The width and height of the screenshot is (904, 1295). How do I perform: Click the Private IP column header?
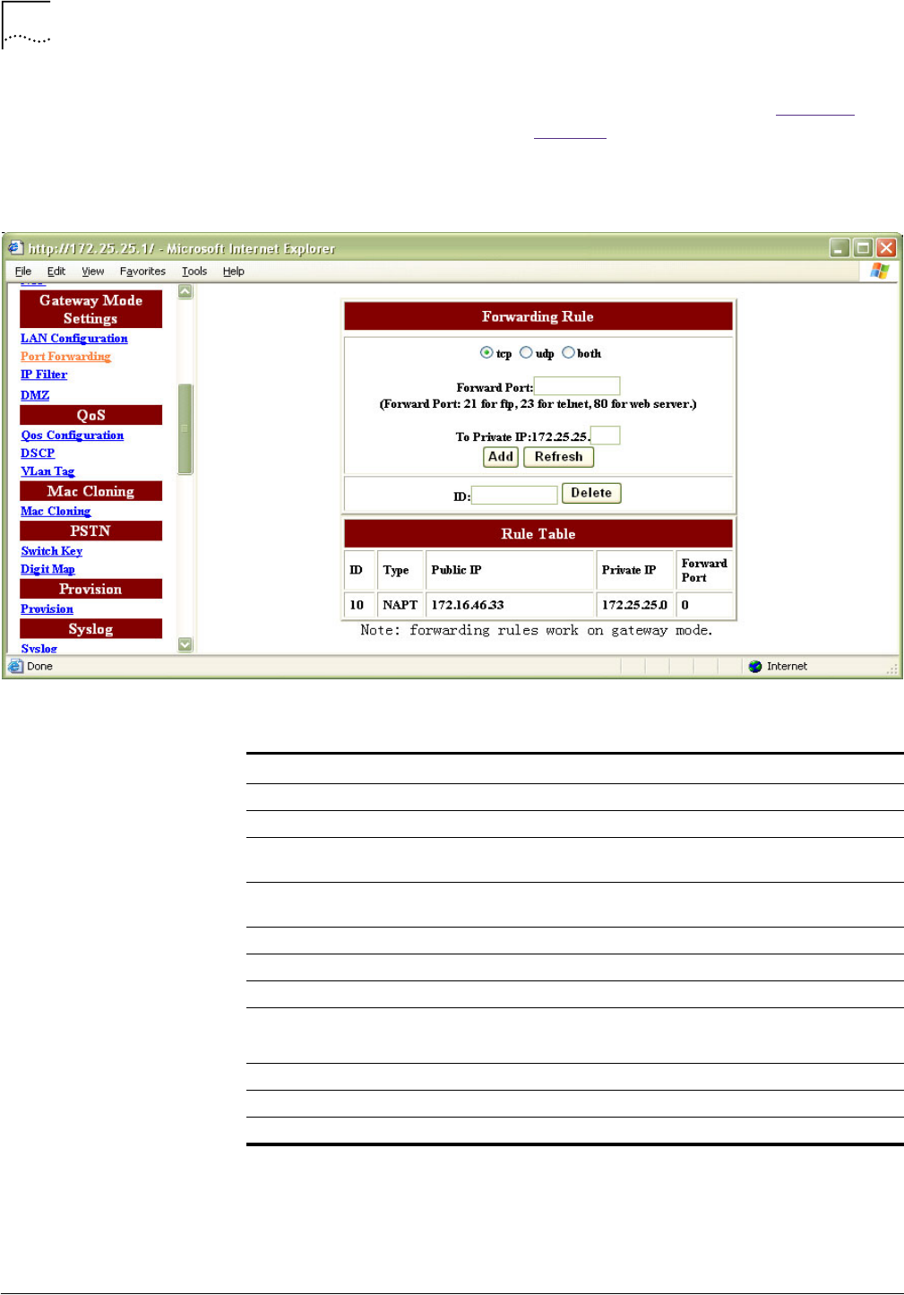(635, 570)
